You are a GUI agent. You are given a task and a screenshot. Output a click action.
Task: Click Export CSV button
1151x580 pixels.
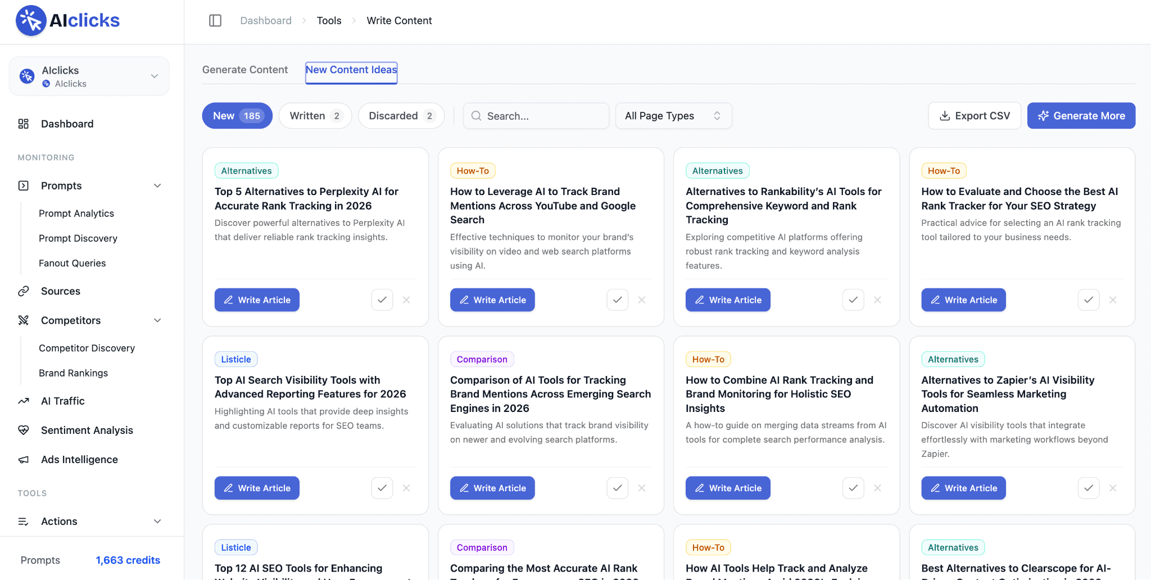(975, 116)
